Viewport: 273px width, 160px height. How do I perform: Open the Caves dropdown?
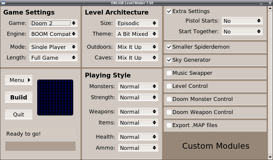tap(137, 58)
